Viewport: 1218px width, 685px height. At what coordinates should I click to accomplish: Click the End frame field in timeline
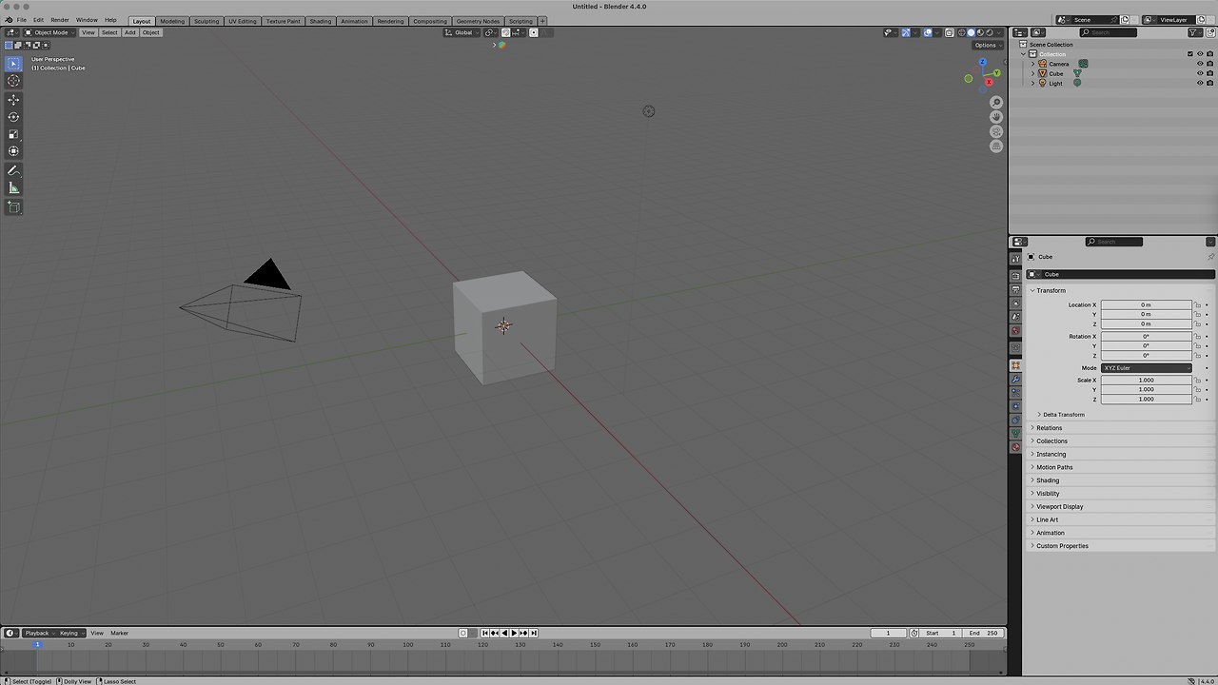pyautogui.click(x=983, y=633)
